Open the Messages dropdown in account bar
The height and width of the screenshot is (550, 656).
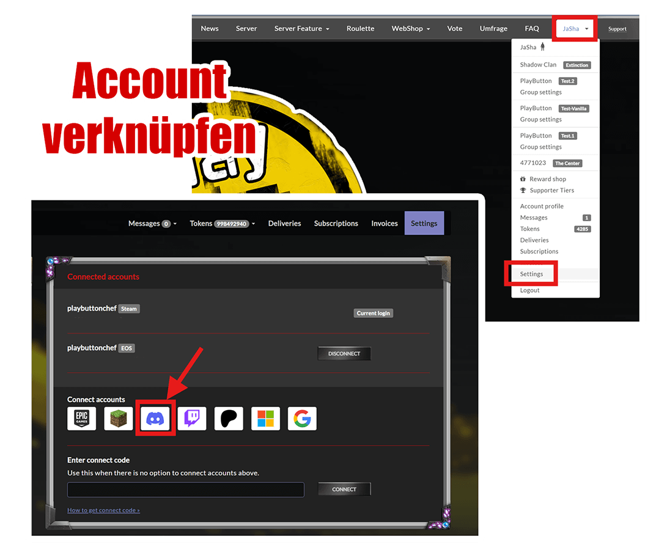[152, 223]
